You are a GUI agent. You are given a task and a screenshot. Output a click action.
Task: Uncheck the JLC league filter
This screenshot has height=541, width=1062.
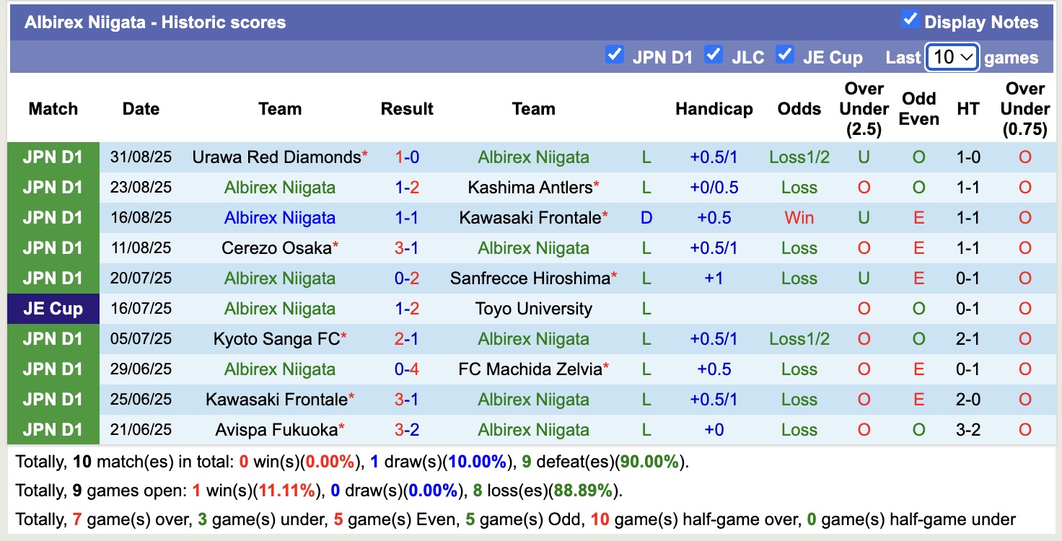point(714,55)
